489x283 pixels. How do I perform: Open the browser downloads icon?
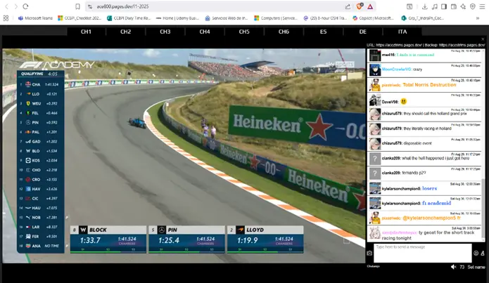tap(424, 6)
